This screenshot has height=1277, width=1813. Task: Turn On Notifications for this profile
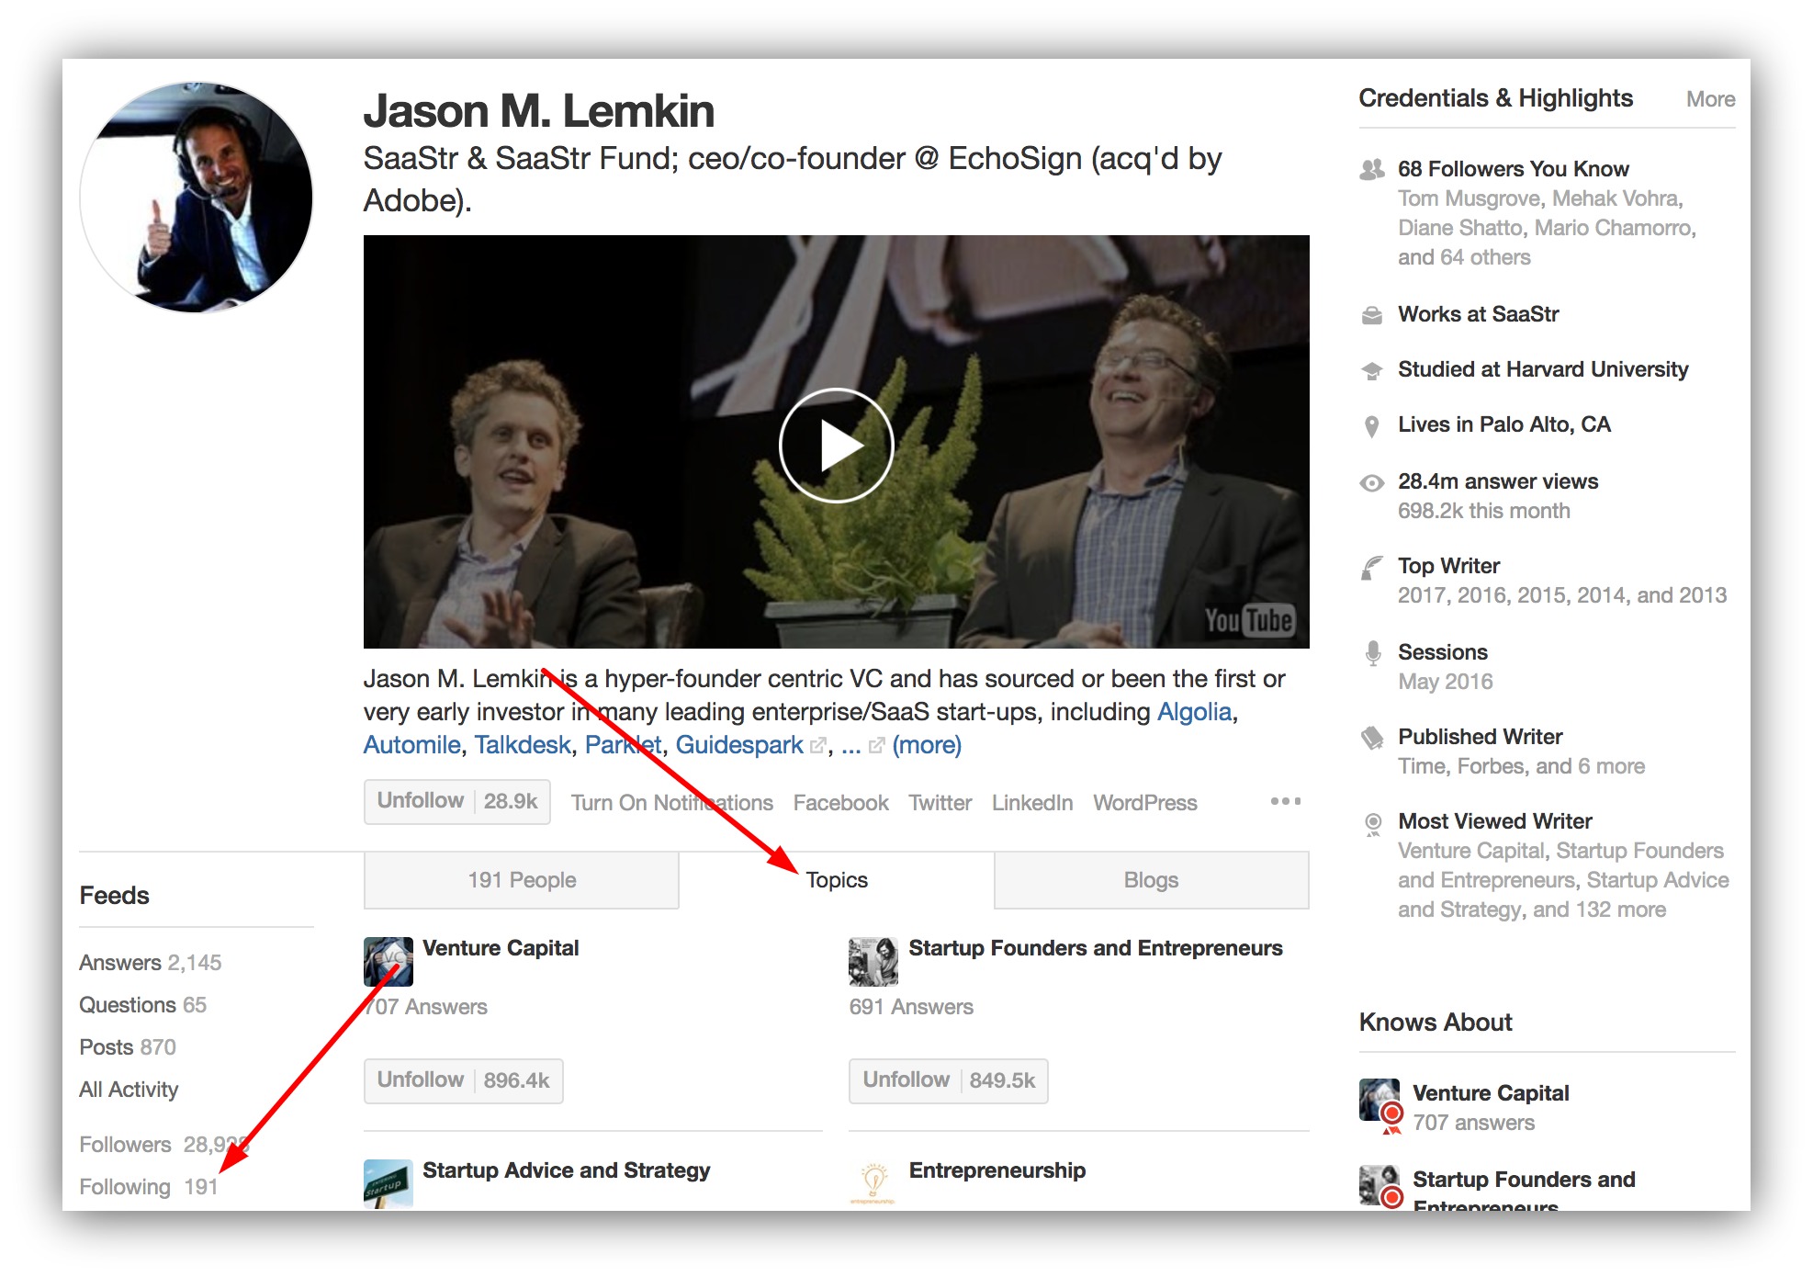pyautogui.click(x=671, y=802)
